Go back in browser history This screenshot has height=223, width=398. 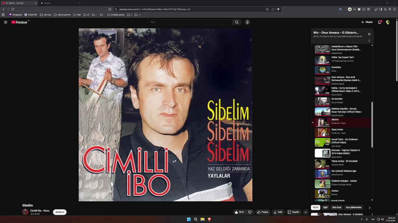tap(3, 9)
